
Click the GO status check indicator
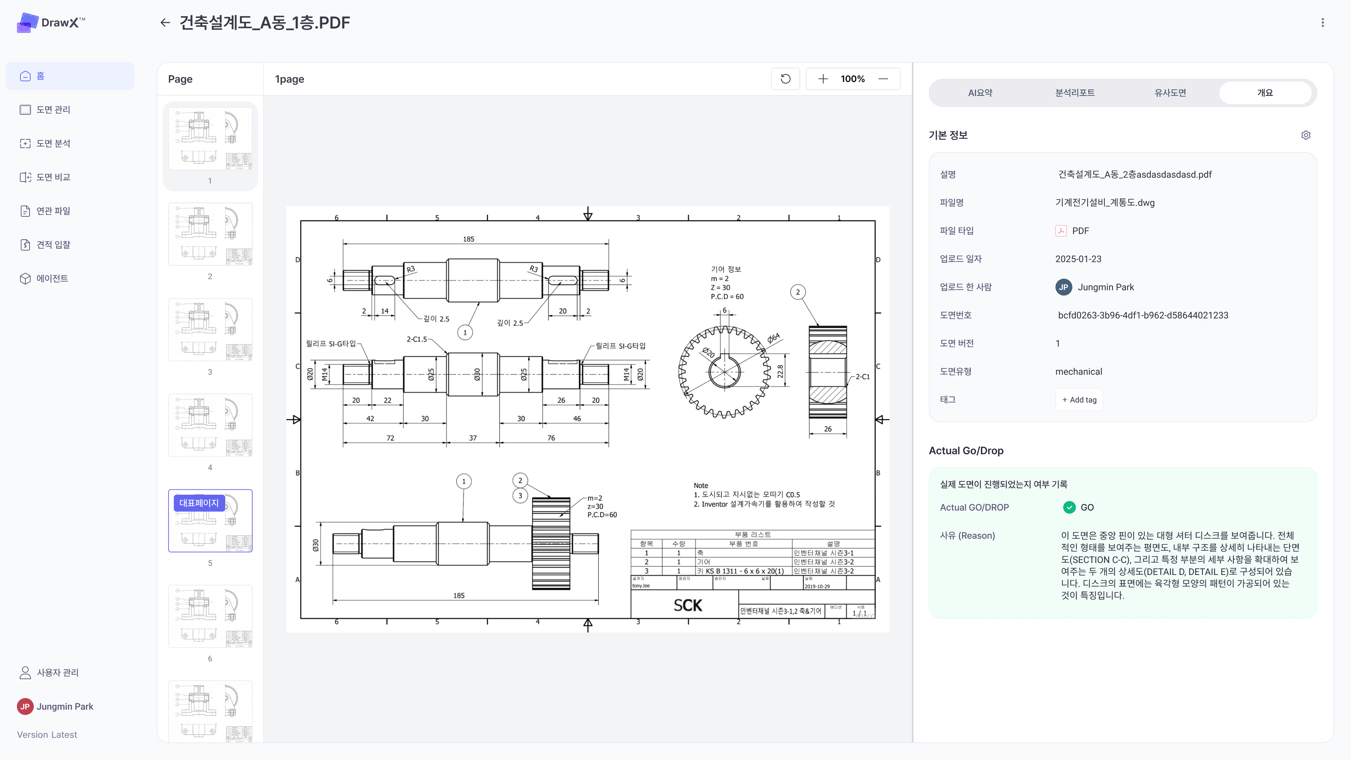point(1069,507)
